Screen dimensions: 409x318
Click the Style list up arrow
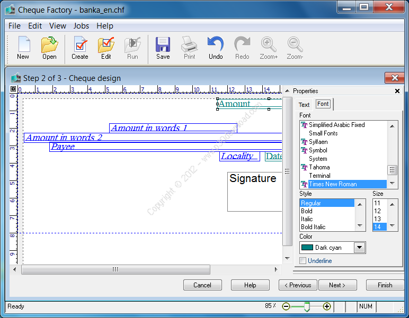click(360, 204)
